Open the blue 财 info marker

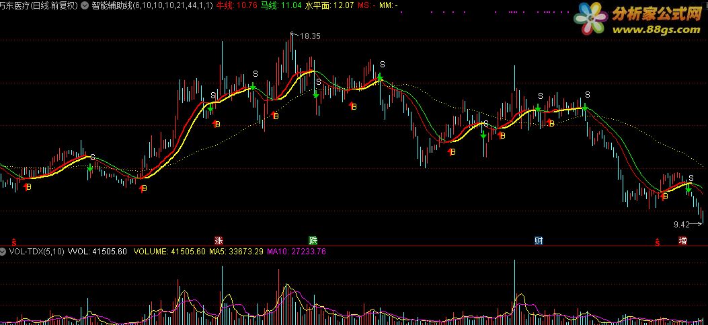539,240
